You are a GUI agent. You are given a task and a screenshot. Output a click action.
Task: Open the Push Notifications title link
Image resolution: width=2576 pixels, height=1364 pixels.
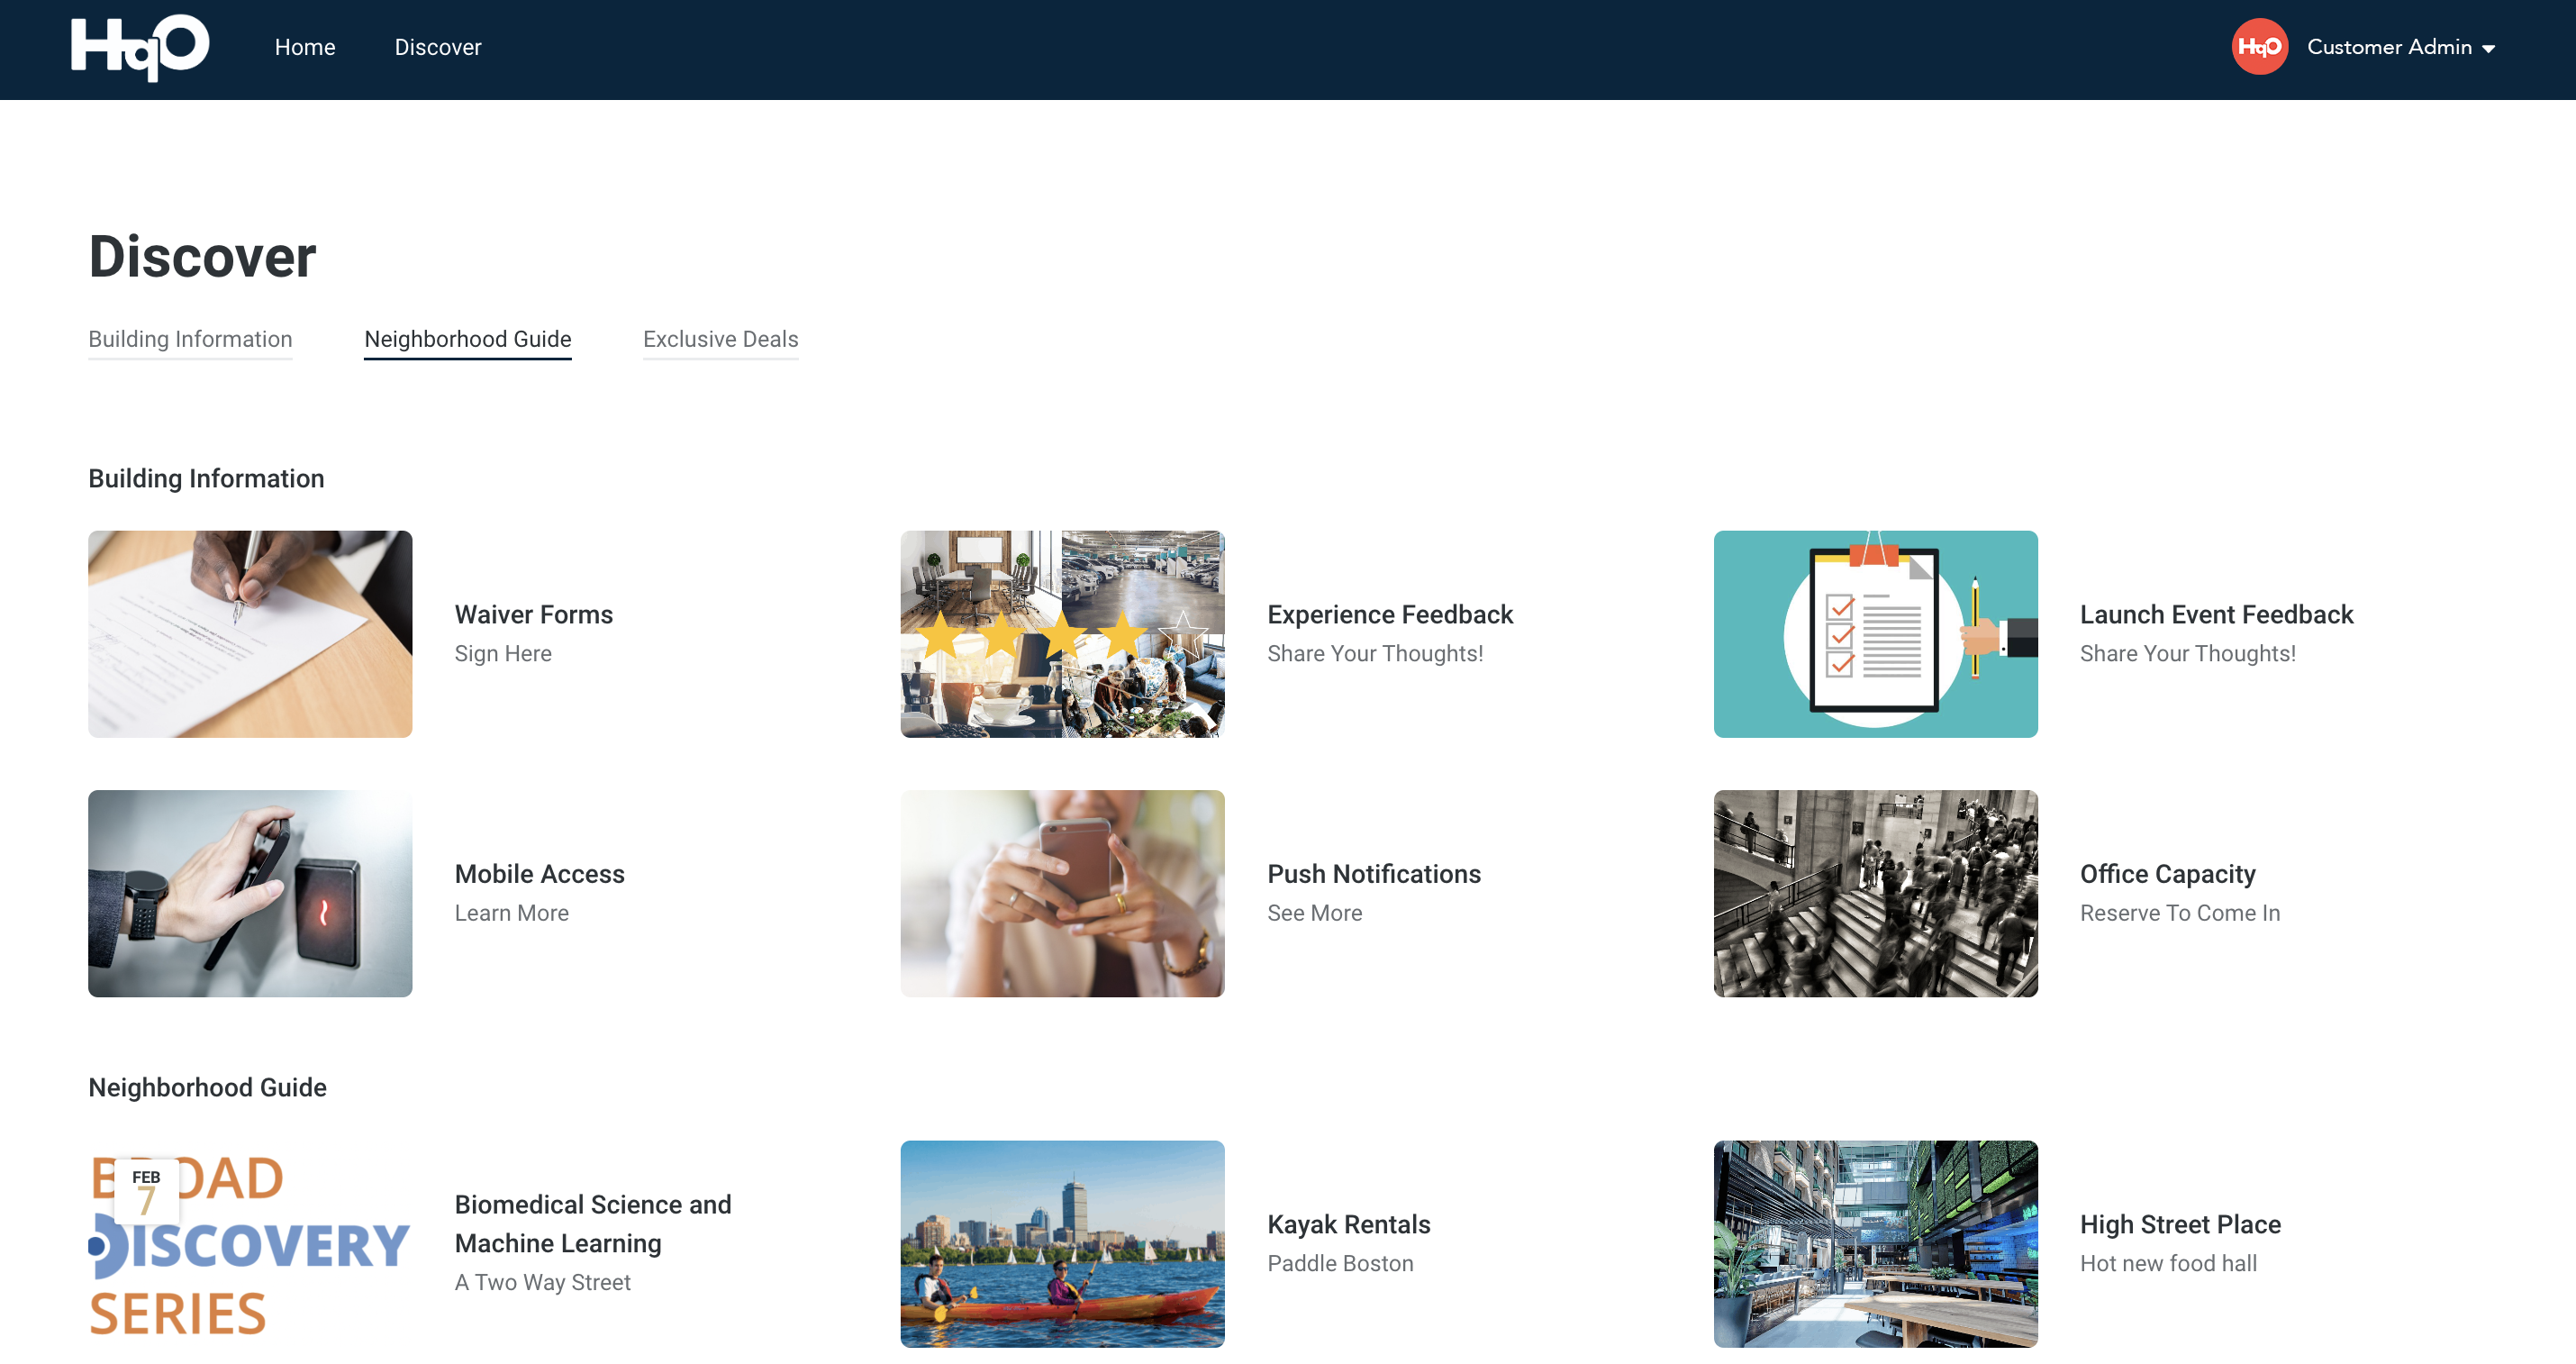click(1373, 873)
